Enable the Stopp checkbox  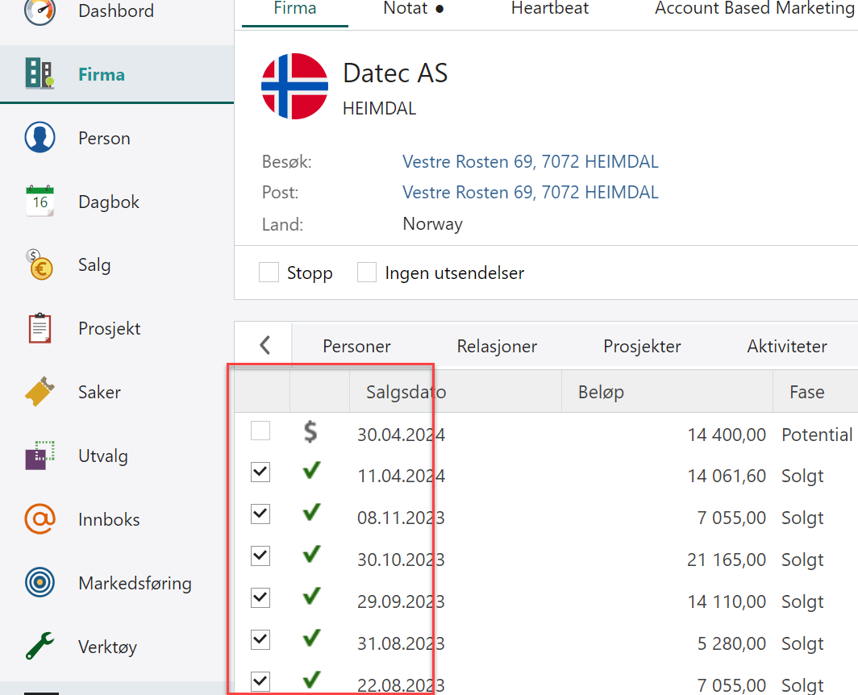269,273
